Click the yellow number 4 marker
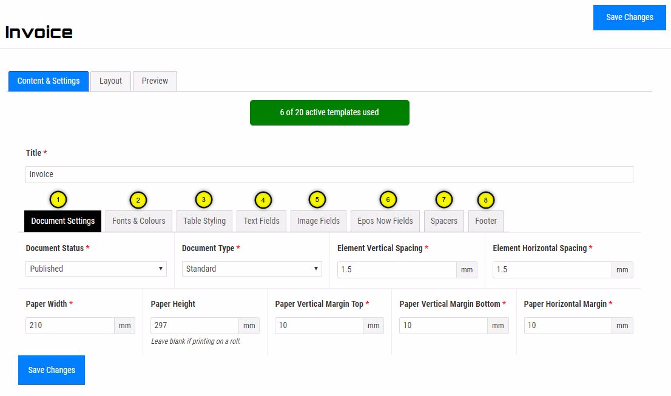Image resolution: width=671 pixels, height=396 pixels. pos(263,200)
